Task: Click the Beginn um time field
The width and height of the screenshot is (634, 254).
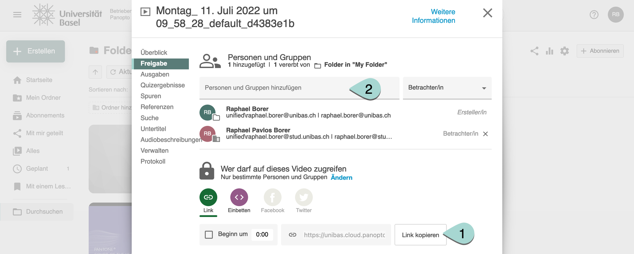Action: pos(262,235)
